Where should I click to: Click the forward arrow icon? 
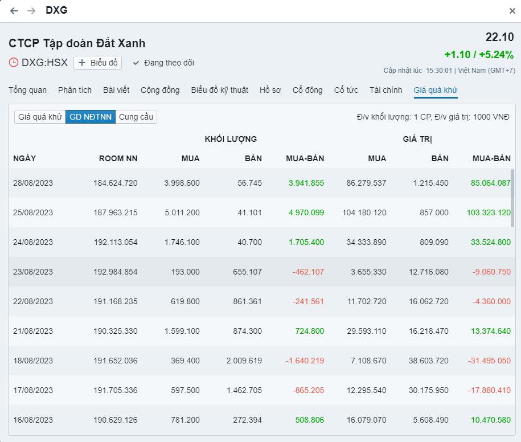point(31,11)
